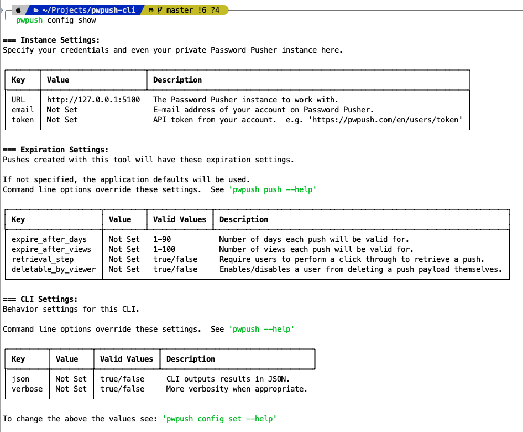Click the 'Behavior settings for this CLI.' line
Image resolution: width=523 pixels, height=432 pixels.
(x=71, y=310)
